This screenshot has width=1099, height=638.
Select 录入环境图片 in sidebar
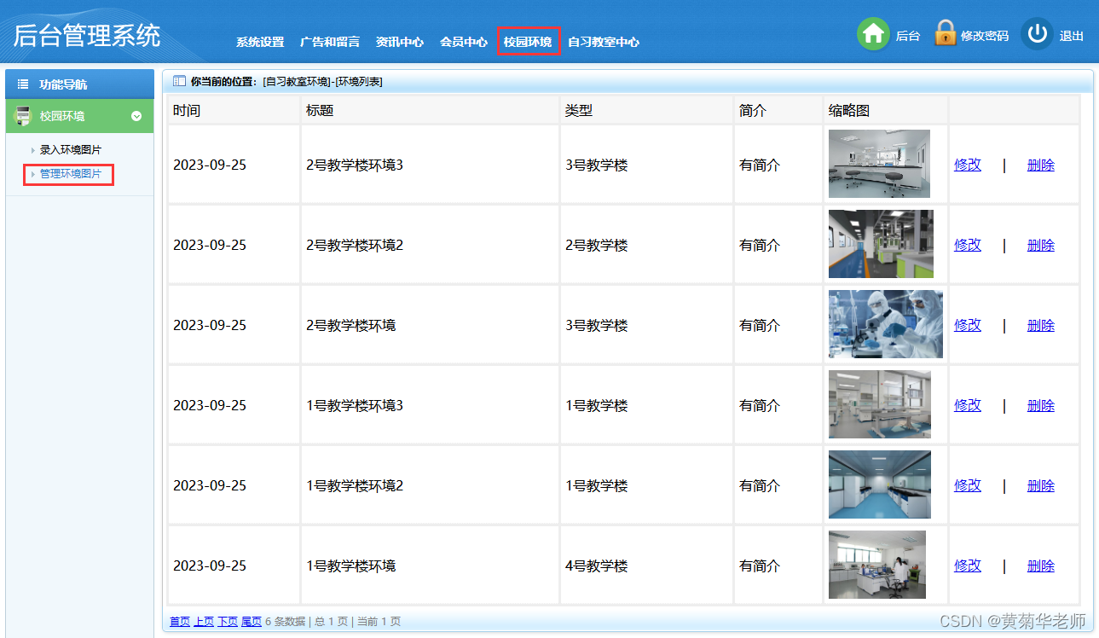pyautogui.click(x=71, y=150)
